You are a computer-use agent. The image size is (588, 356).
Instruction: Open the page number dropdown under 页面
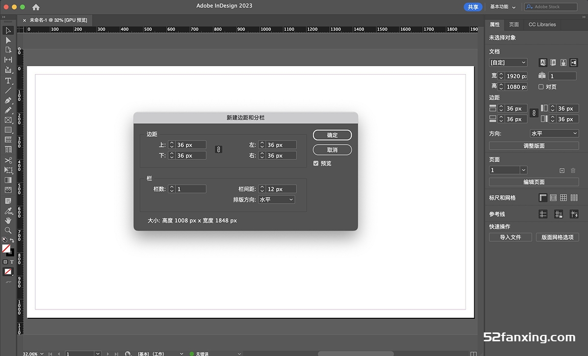pyautogui.click(x=524, y=170)
